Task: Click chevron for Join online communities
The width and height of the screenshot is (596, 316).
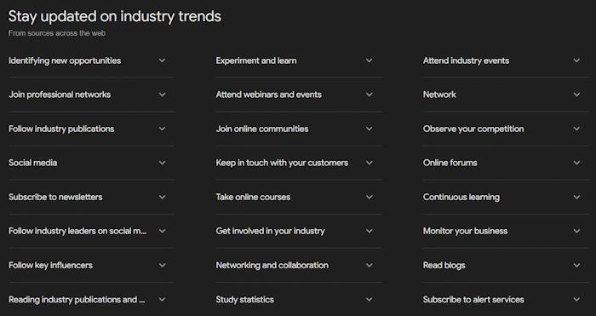Action: 369,129
